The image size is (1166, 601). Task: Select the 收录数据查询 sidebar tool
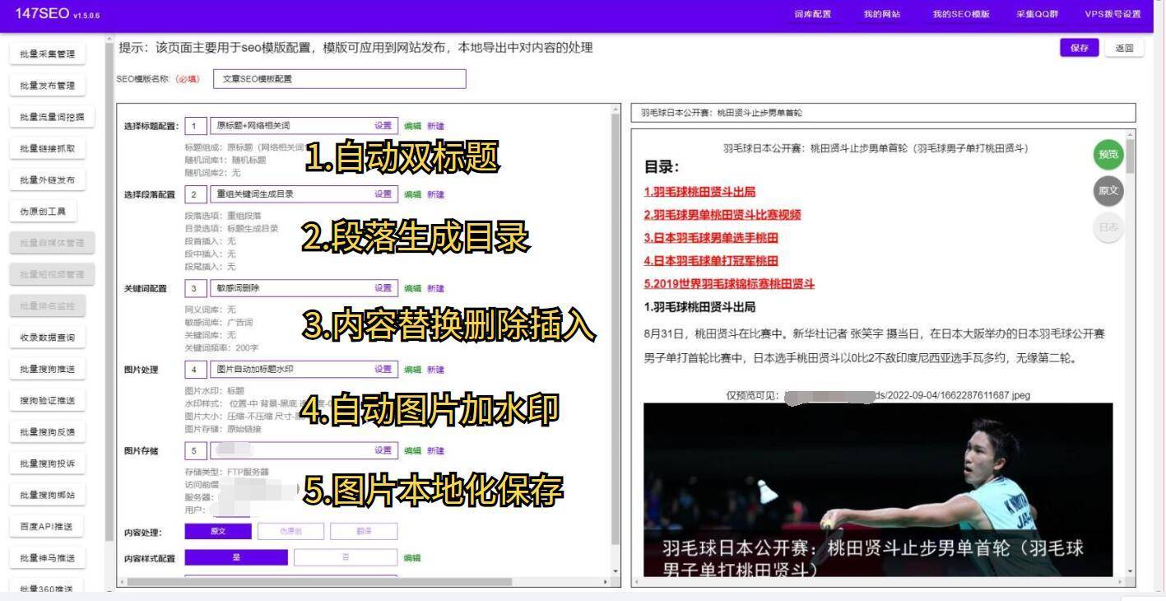[47, 336]
